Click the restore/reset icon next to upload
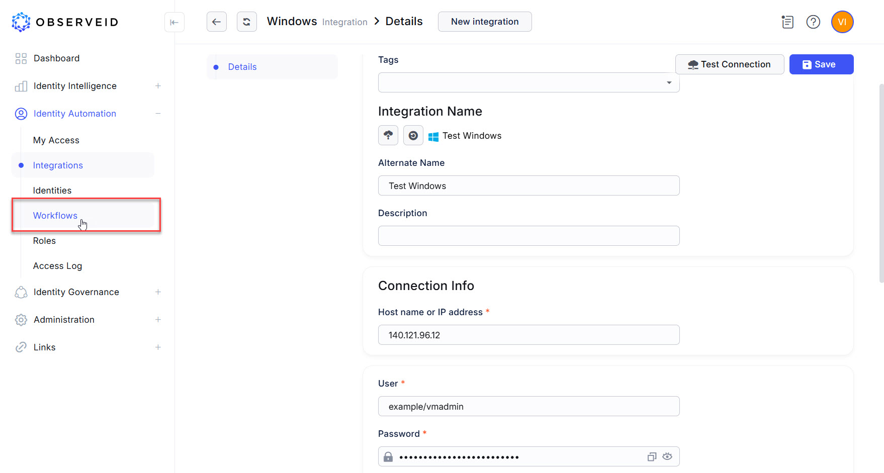884x473 pixels. point(413,135)
